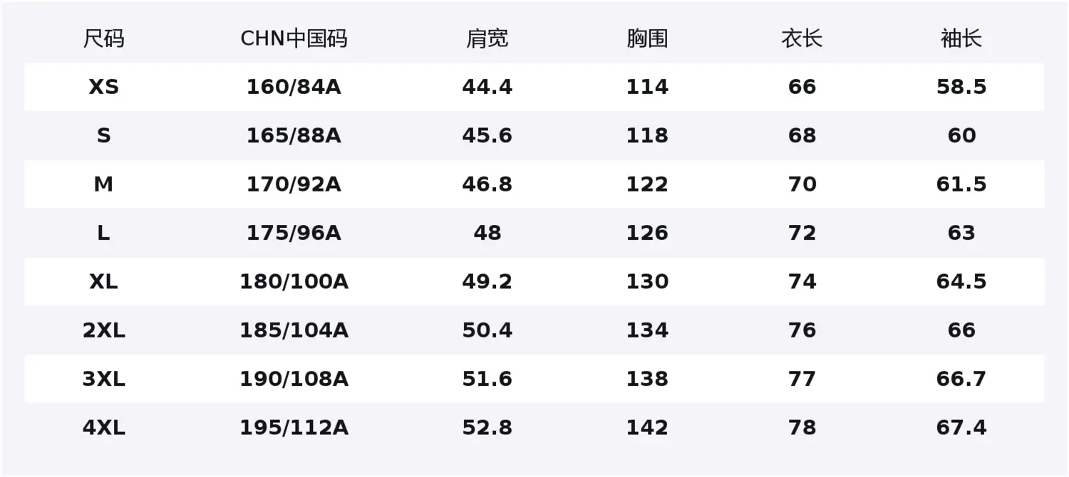Click the 衣长 column header

[802, 38]
